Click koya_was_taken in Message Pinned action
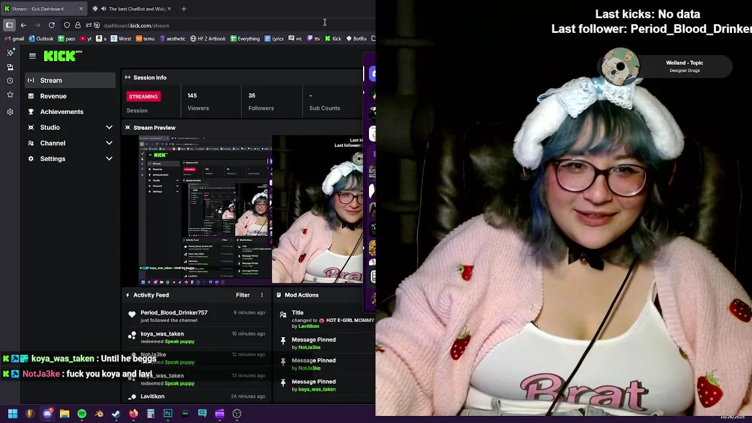Image resolution: width=752 pixels, height=423 pixels. pyautogui.click(x=317, y=389)
